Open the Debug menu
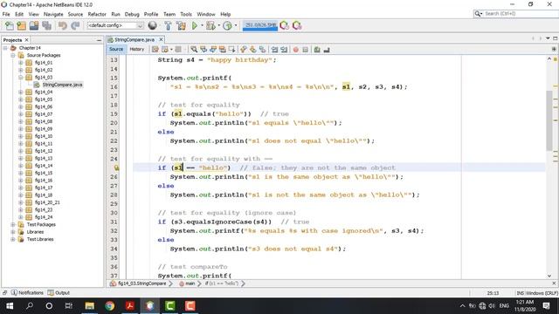 point(132,14)
